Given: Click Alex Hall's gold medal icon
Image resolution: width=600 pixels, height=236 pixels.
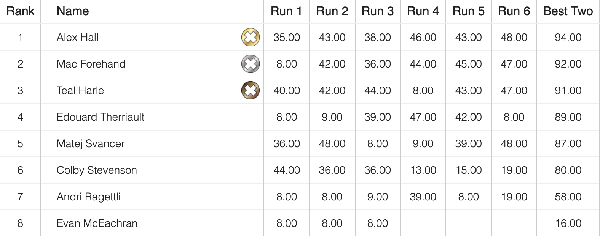Looking at the screenshot, I should point(250,37).
